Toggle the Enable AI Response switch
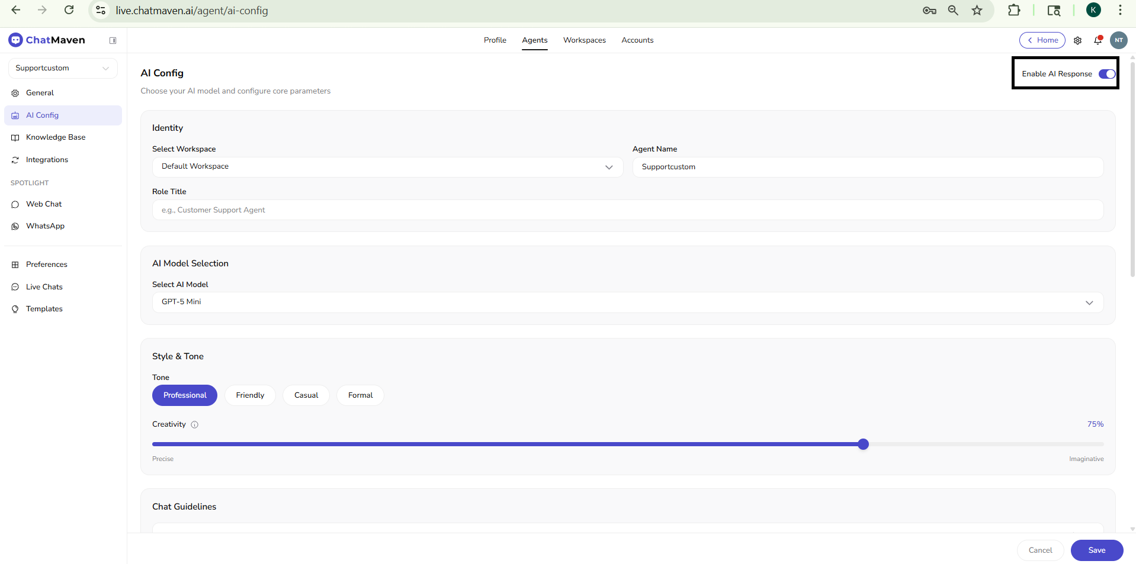 (x=1105, y=74)
